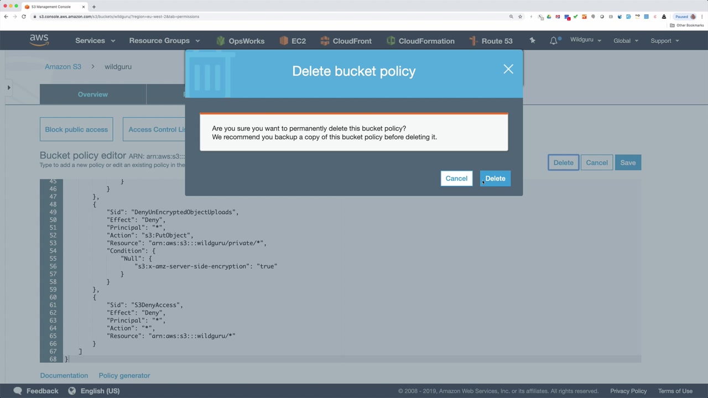The height and width of the screenshot is (398, 708).
Task: Click the black hooded-figure extension icon
Action: (664, 17)
